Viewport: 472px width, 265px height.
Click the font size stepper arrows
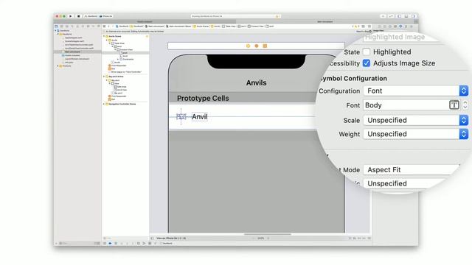465,105
